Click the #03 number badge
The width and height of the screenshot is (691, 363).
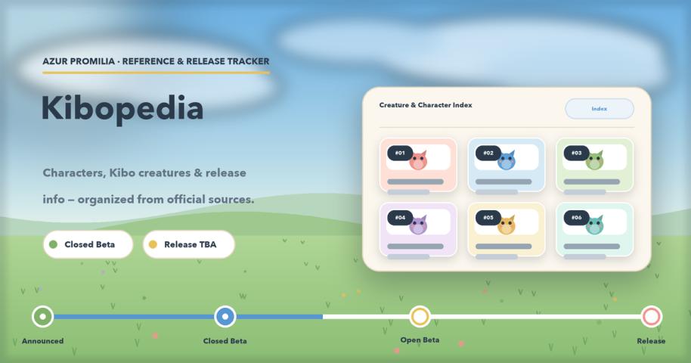(576, 153)
